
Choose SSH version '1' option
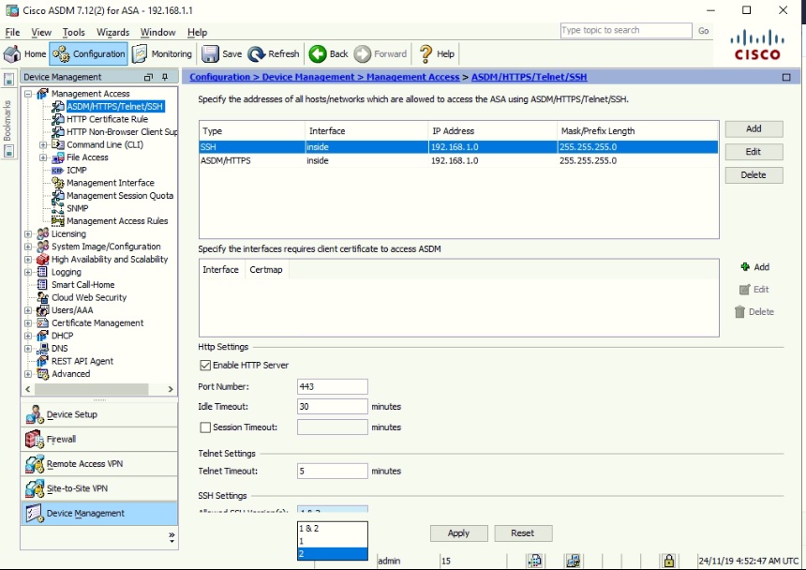tap(332, 541)
